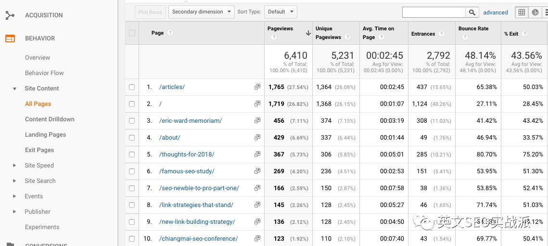The image size is (548, 246).
Task: Open the /famous-seo-study/ page link
Action: (187, 171)
